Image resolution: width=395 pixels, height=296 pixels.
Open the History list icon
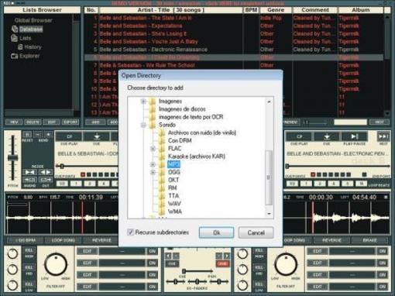20,47
